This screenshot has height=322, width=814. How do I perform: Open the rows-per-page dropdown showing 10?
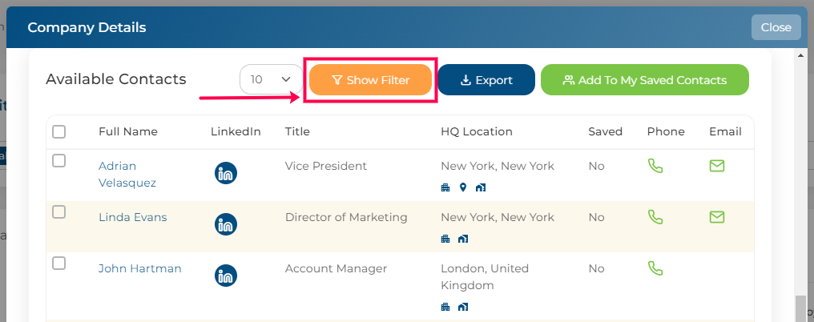271,79
